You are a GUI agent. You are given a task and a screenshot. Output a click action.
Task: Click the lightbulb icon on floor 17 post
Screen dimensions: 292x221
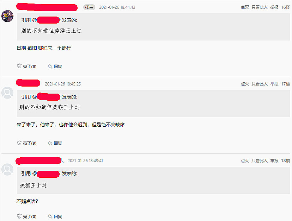point(19,143)
